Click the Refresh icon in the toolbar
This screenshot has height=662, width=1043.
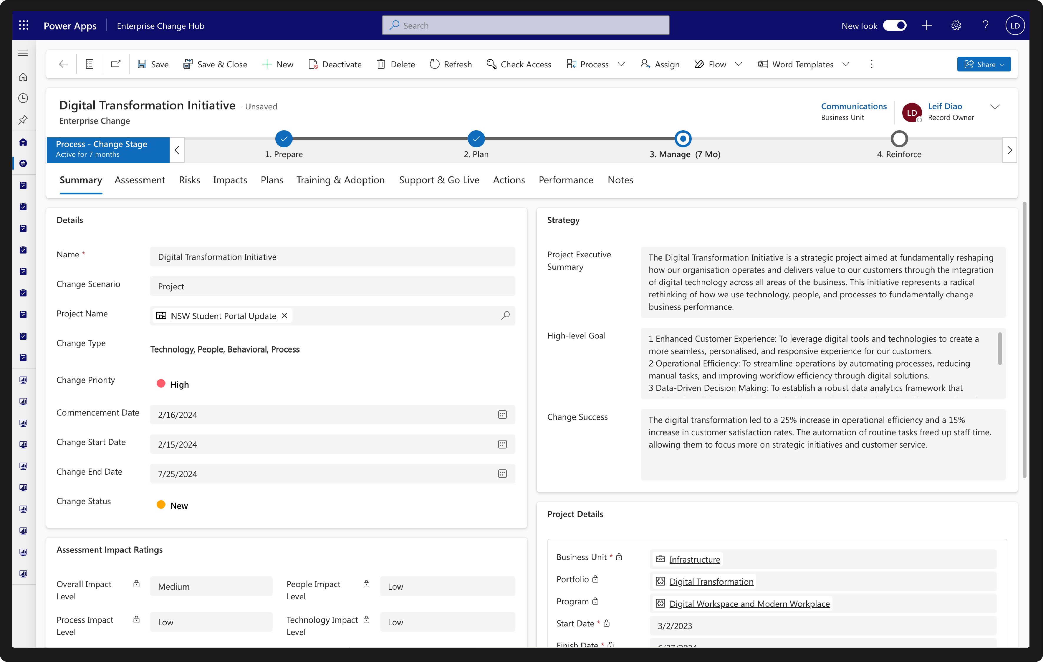434,64
